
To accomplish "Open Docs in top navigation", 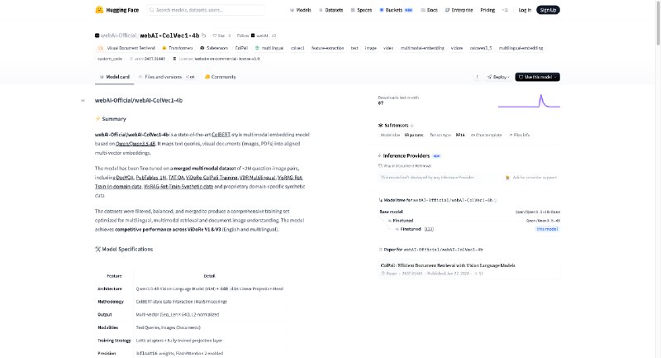I will 429,10.
